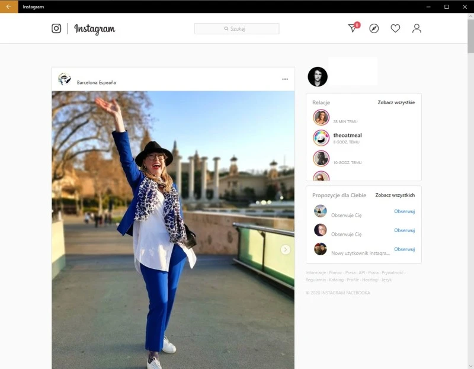Image resolution: width=474 pixels, height=369 pixels.
Task: Open Direct messages via the paper plane icon
Action: 351,28
